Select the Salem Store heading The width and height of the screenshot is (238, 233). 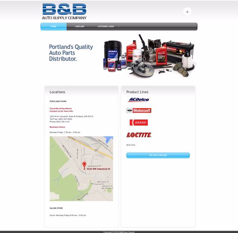coord(56,208)
